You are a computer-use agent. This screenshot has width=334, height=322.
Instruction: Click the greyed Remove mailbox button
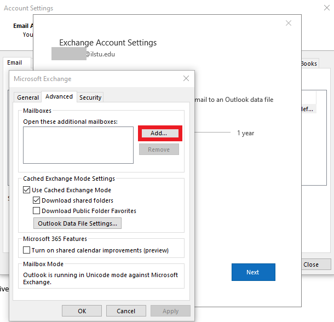[x=159, y=150]
